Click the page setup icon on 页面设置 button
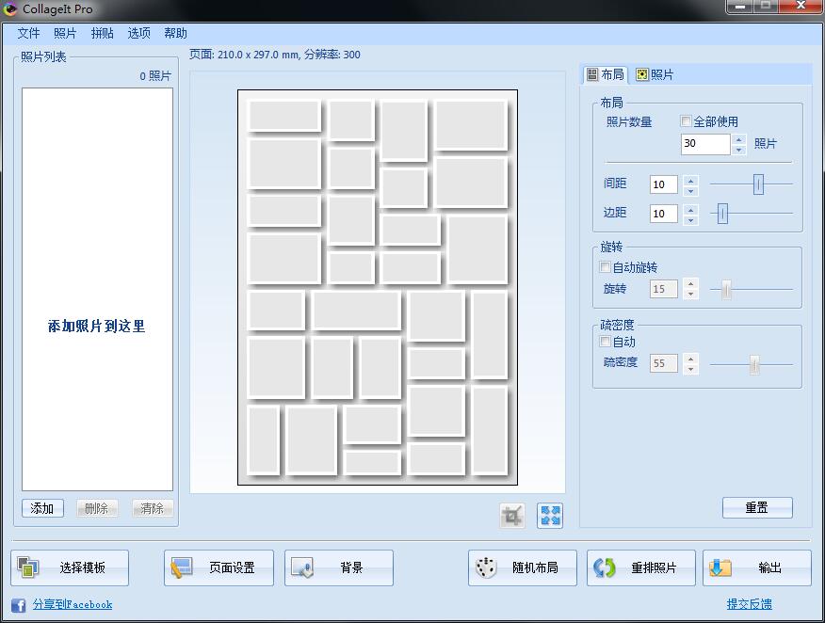 pyautogui.click(x=182, y=567)
